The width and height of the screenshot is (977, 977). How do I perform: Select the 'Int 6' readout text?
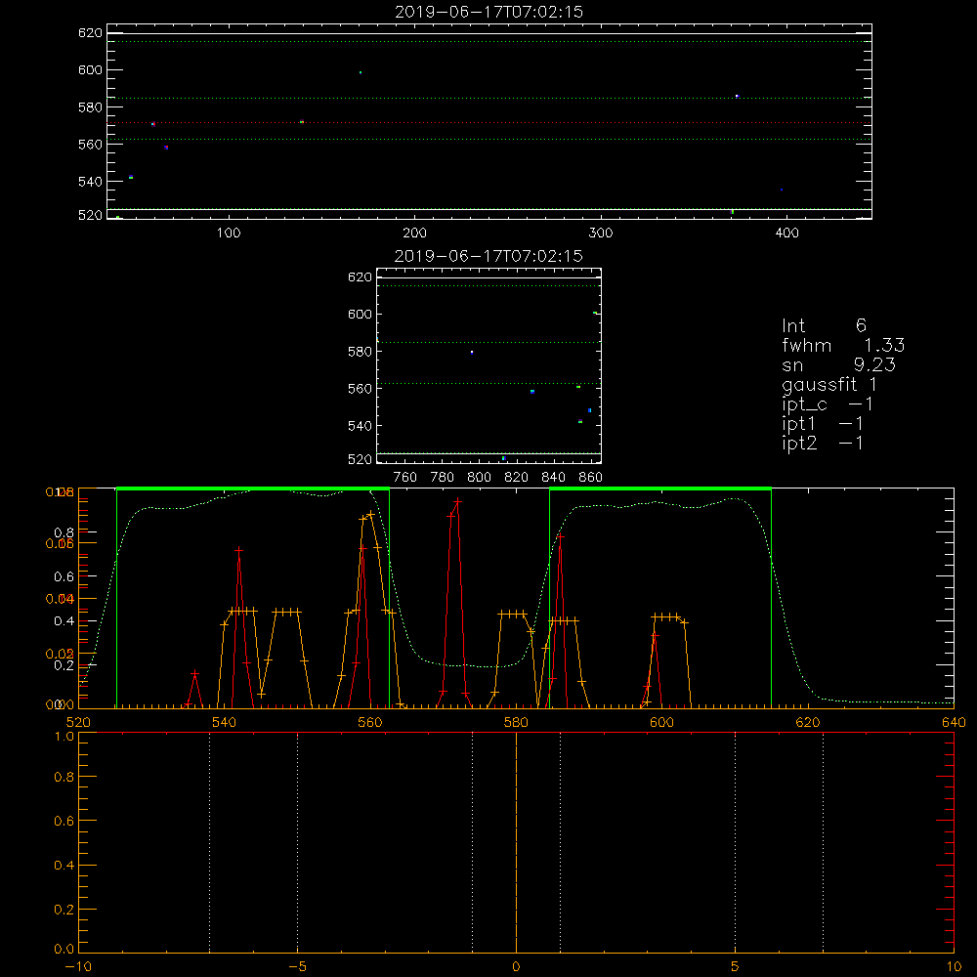(x=824, y=325)
